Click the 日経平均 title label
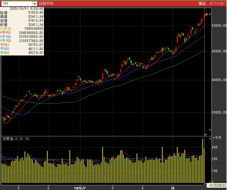The width and height of the screenshot is (227, 190). [x=46, y=4]
